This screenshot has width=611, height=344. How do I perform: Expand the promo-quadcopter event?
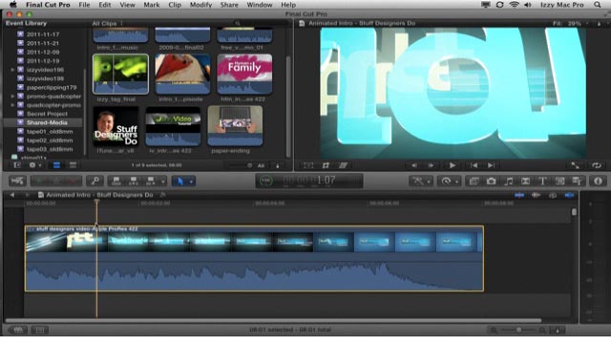(x=12, y=97)
